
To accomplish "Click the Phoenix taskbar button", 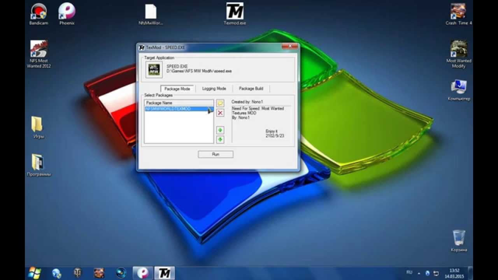I will 142,273.
